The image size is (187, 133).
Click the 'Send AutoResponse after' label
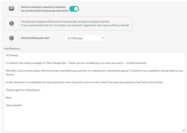(35, 38)
